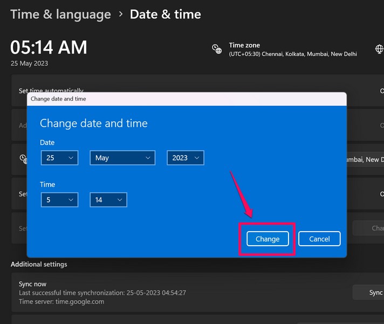Expand the hour dropdown showing 5
The width and height of the screenshot is (384, 324).
59,200
